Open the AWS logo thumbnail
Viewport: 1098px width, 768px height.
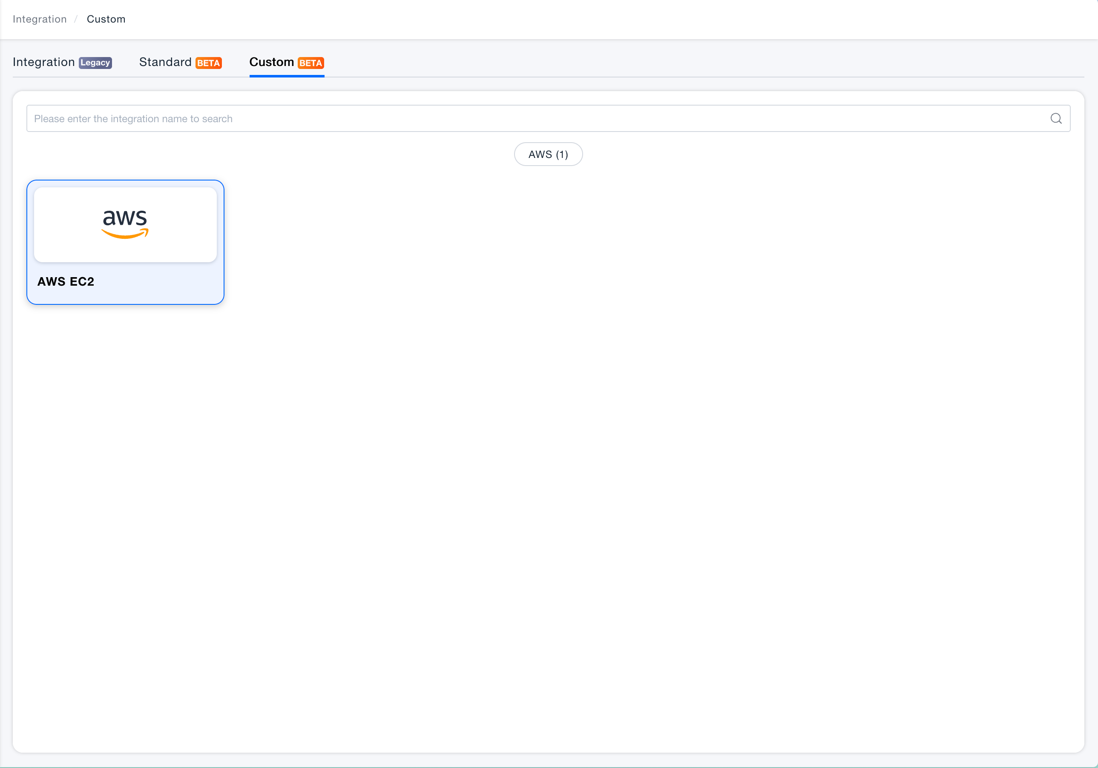(x=125, y=225)
